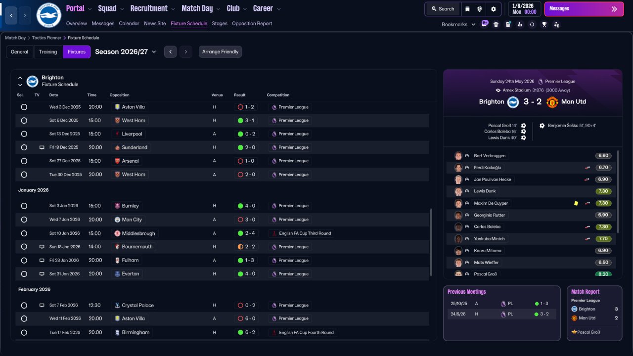This screenshot has width=633, height=356.
Task: Open the Season 2026/27 dropdown
Action: pyautogui.click(x=126, y=52)
